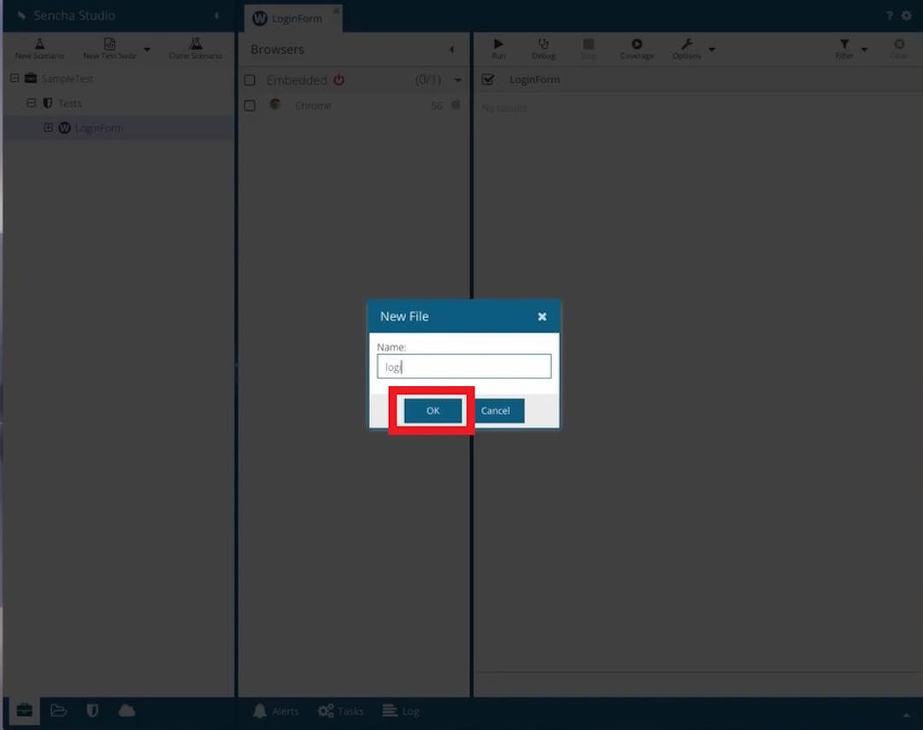Close New File dialog with X icon
The width and height of the screenshot is (923, 730).
(x=542, y=316)
